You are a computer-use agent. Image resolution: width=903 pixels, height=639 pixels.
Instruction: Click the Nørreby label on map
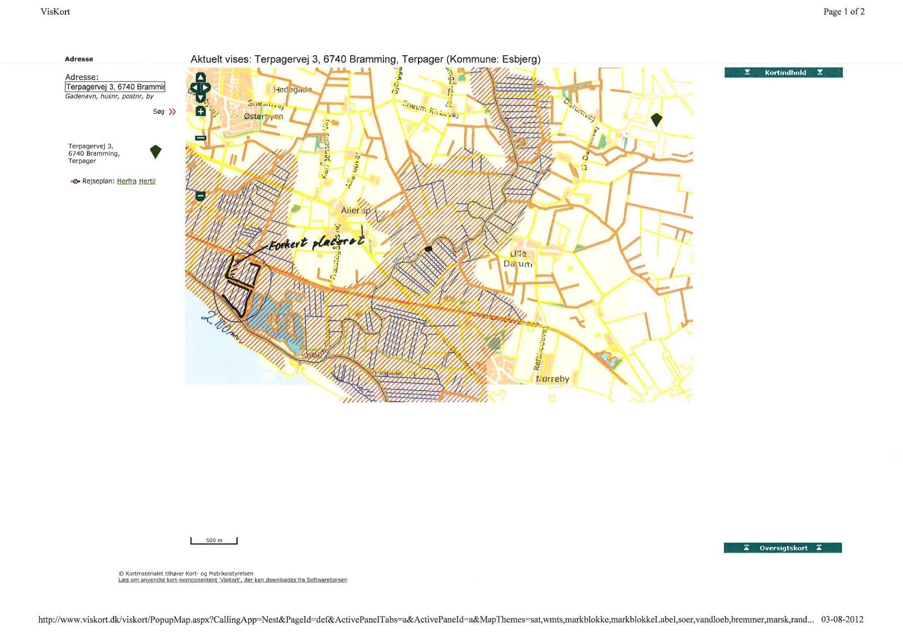[552, 379]
